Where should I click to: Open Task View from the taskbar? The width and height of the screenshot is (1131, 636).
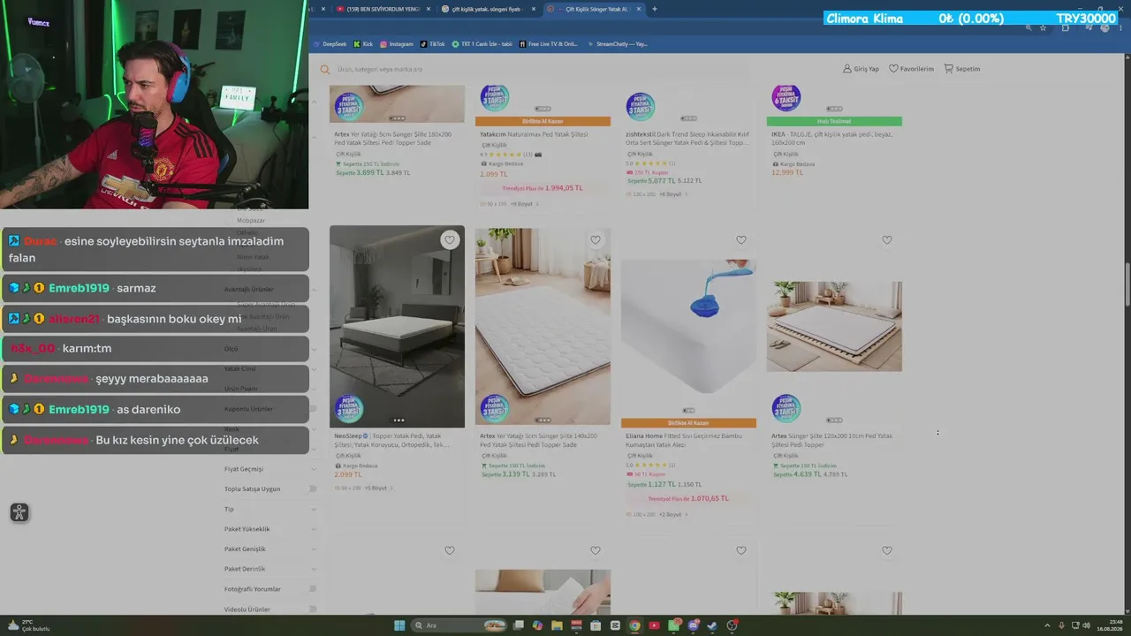tap(518, 625)
